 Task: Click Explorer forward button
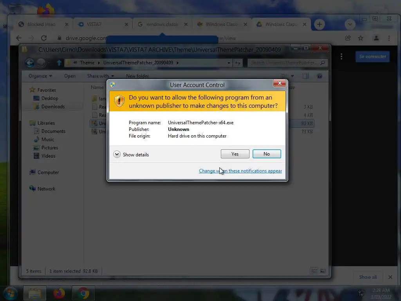point(41,63)
